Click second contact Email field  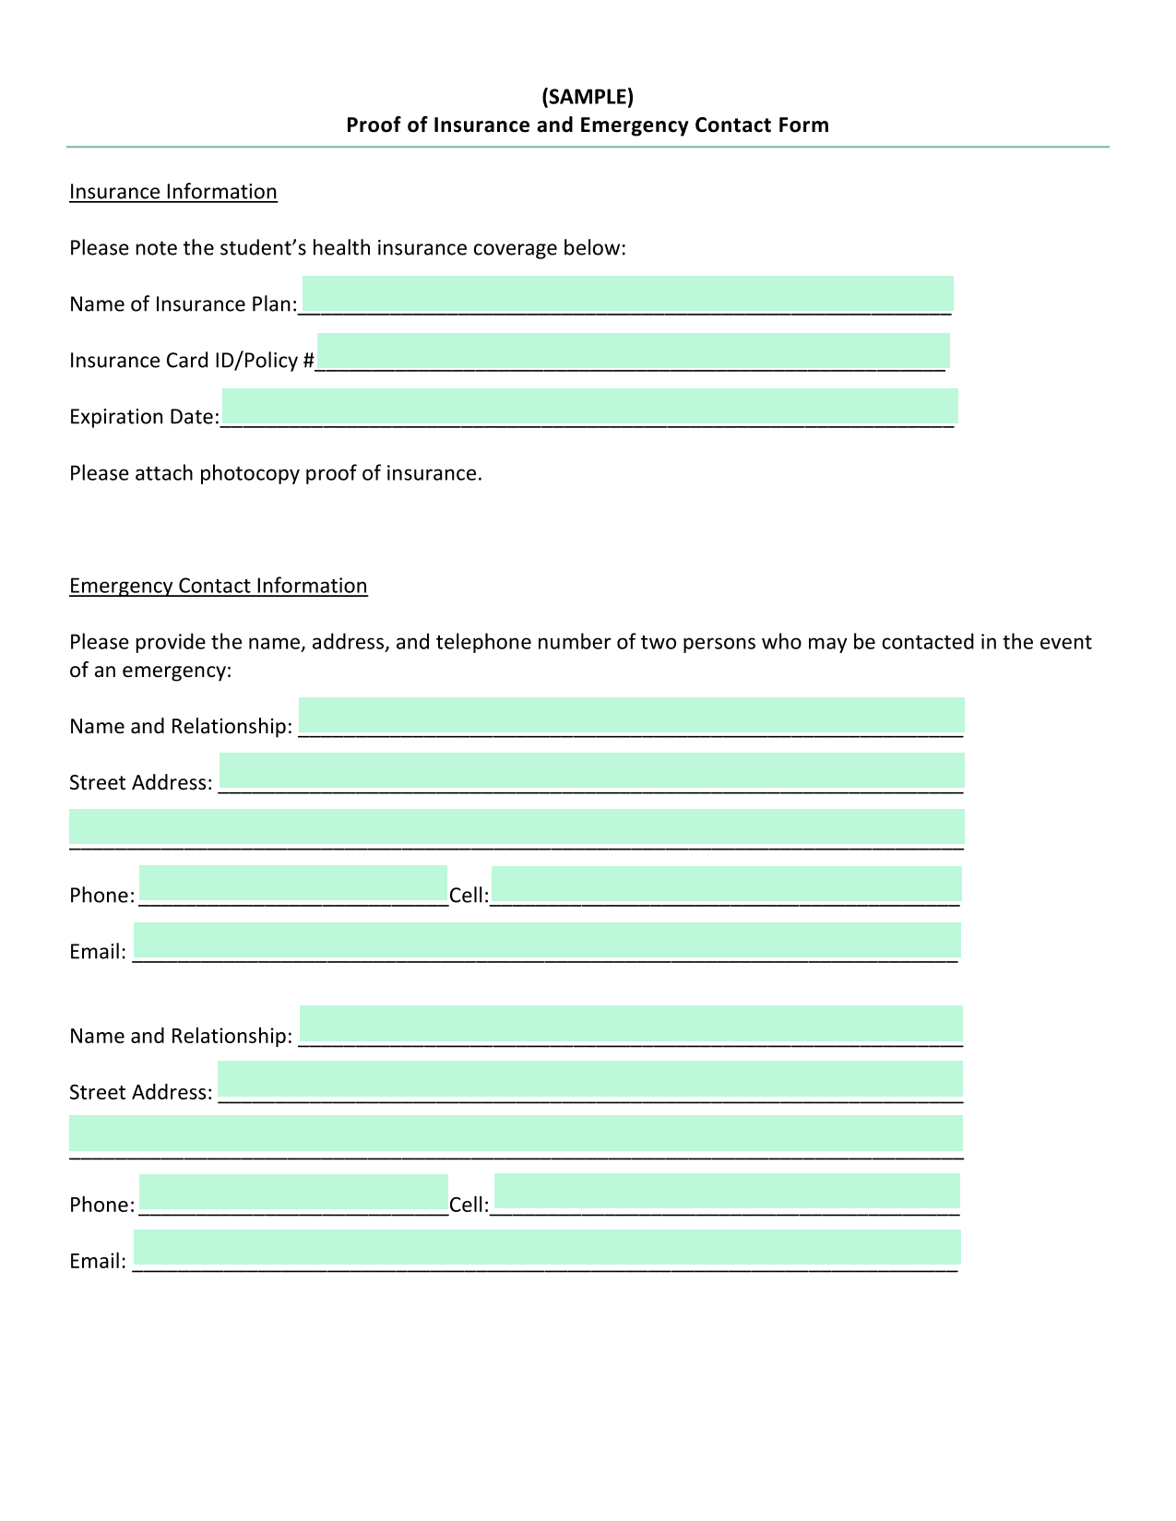pyautogui.click(x=547, y=1247)
